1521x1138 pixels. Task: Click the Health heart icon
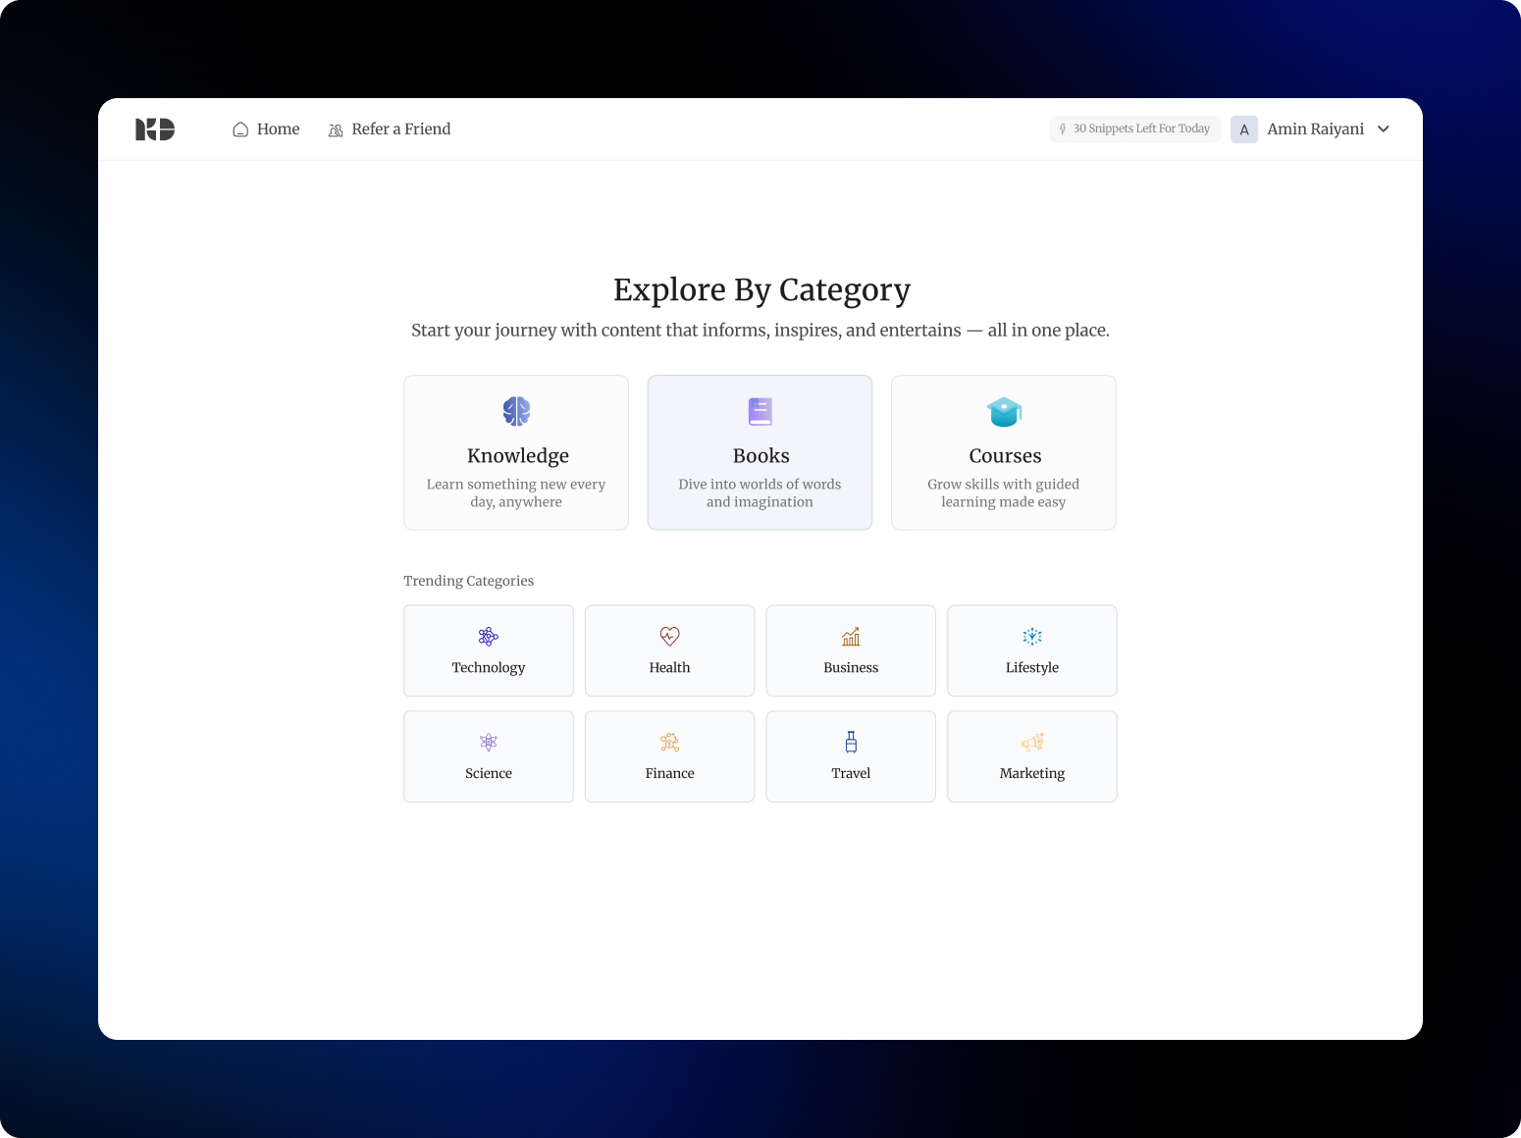670,637
